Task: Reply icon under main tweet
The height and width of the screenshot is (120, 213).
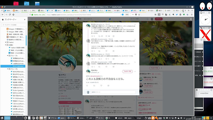Action: pos(87,86)
